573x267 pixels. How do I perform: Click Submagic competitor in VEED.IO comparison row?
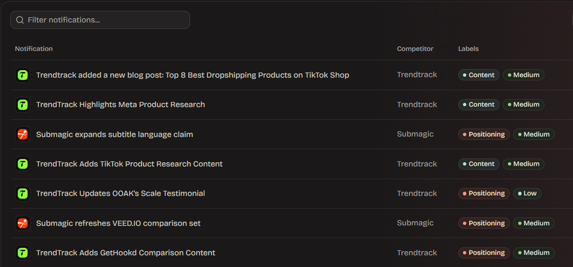pyautogui.click(x=415, y=223)
